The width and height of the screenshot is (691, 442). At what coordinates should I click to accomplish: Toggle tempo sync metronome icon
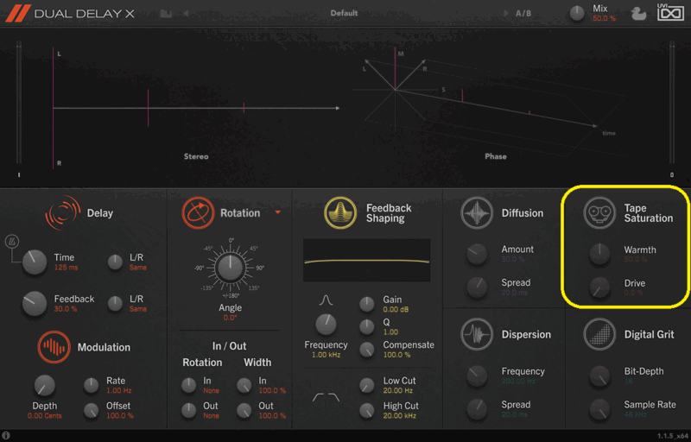pos(12,241)
